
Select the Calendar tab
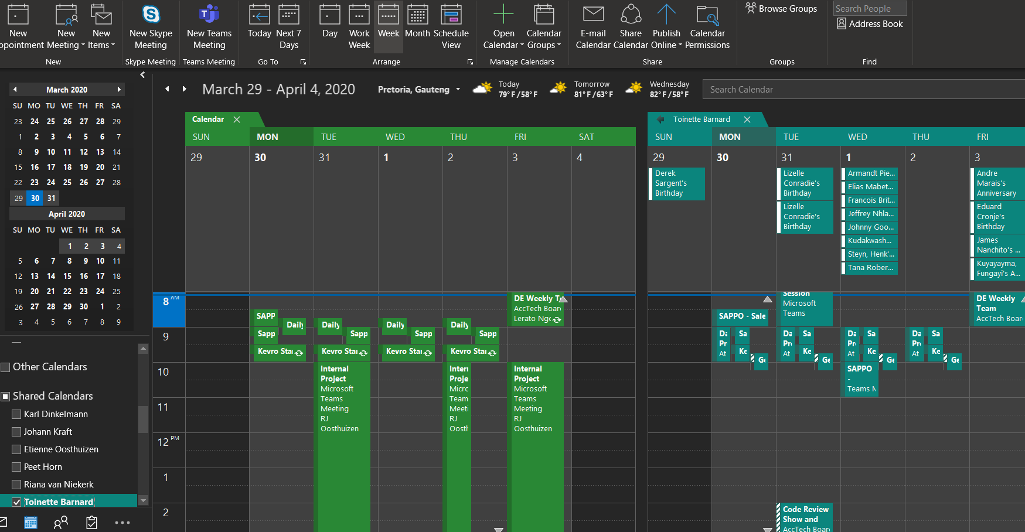tap(208, 120)
